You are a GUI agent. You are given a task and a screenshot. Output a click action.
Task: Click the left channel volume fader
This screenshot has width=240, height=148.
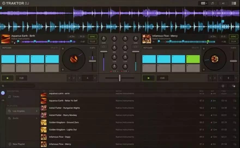pos(104,52)
